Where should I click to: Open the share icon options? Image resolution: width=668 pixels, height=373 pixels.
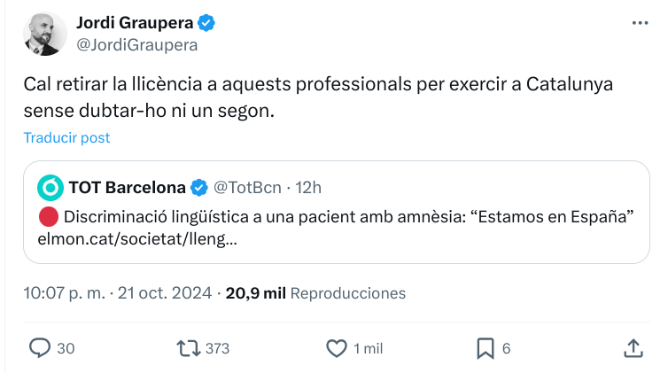[x=633, y=348]
